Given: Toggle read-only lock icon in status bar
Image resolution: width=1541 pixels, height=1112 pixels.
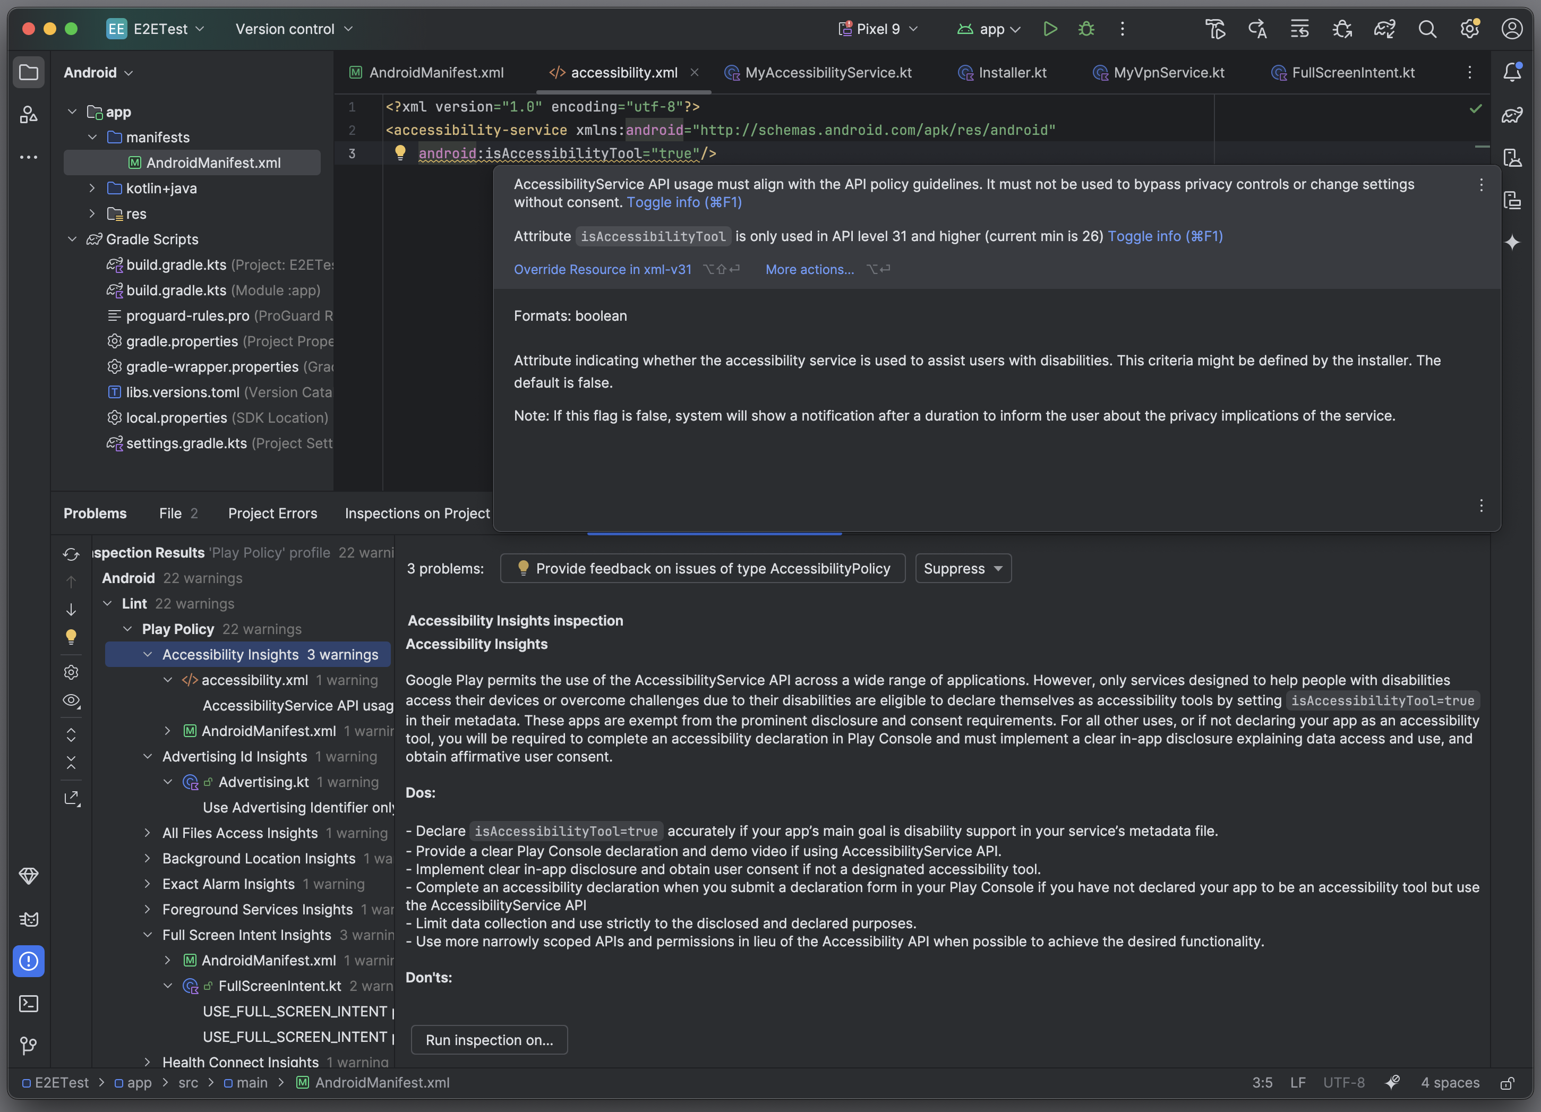Looking at the screenshot, I should [x=1507, y=1083].
